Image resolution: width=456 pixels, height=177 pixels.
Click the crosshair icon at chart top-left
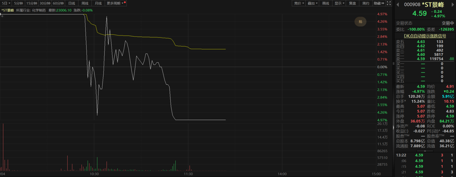[2, 16]
